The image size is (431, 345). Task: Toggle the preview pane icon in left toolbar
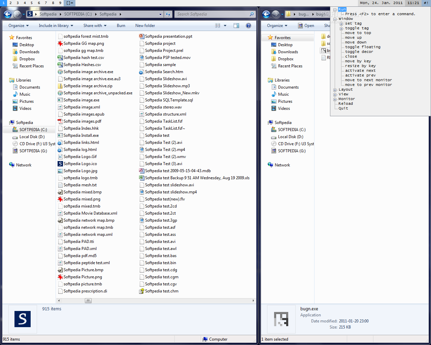pos(236,26)
